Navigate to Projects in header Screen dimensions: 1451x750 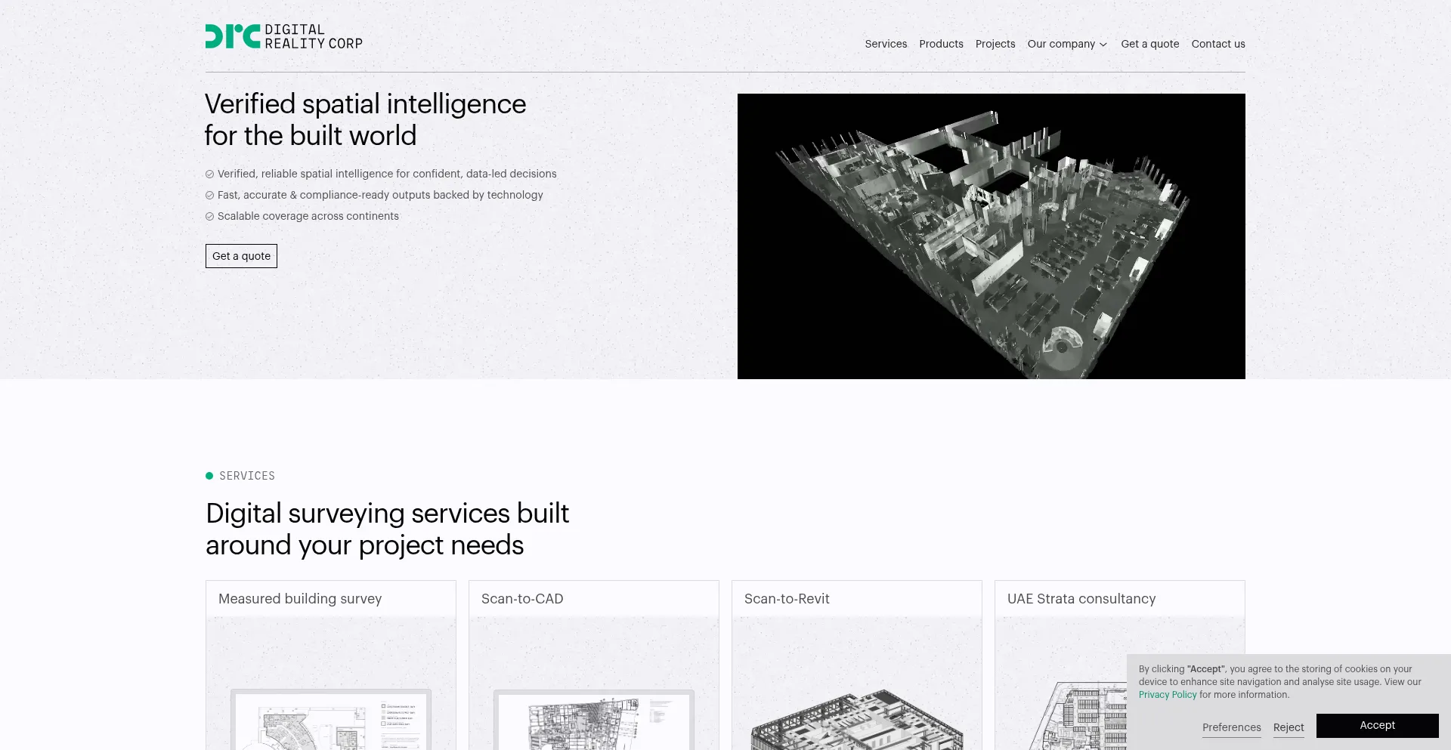pyautogui.click(x=995, y=44)
